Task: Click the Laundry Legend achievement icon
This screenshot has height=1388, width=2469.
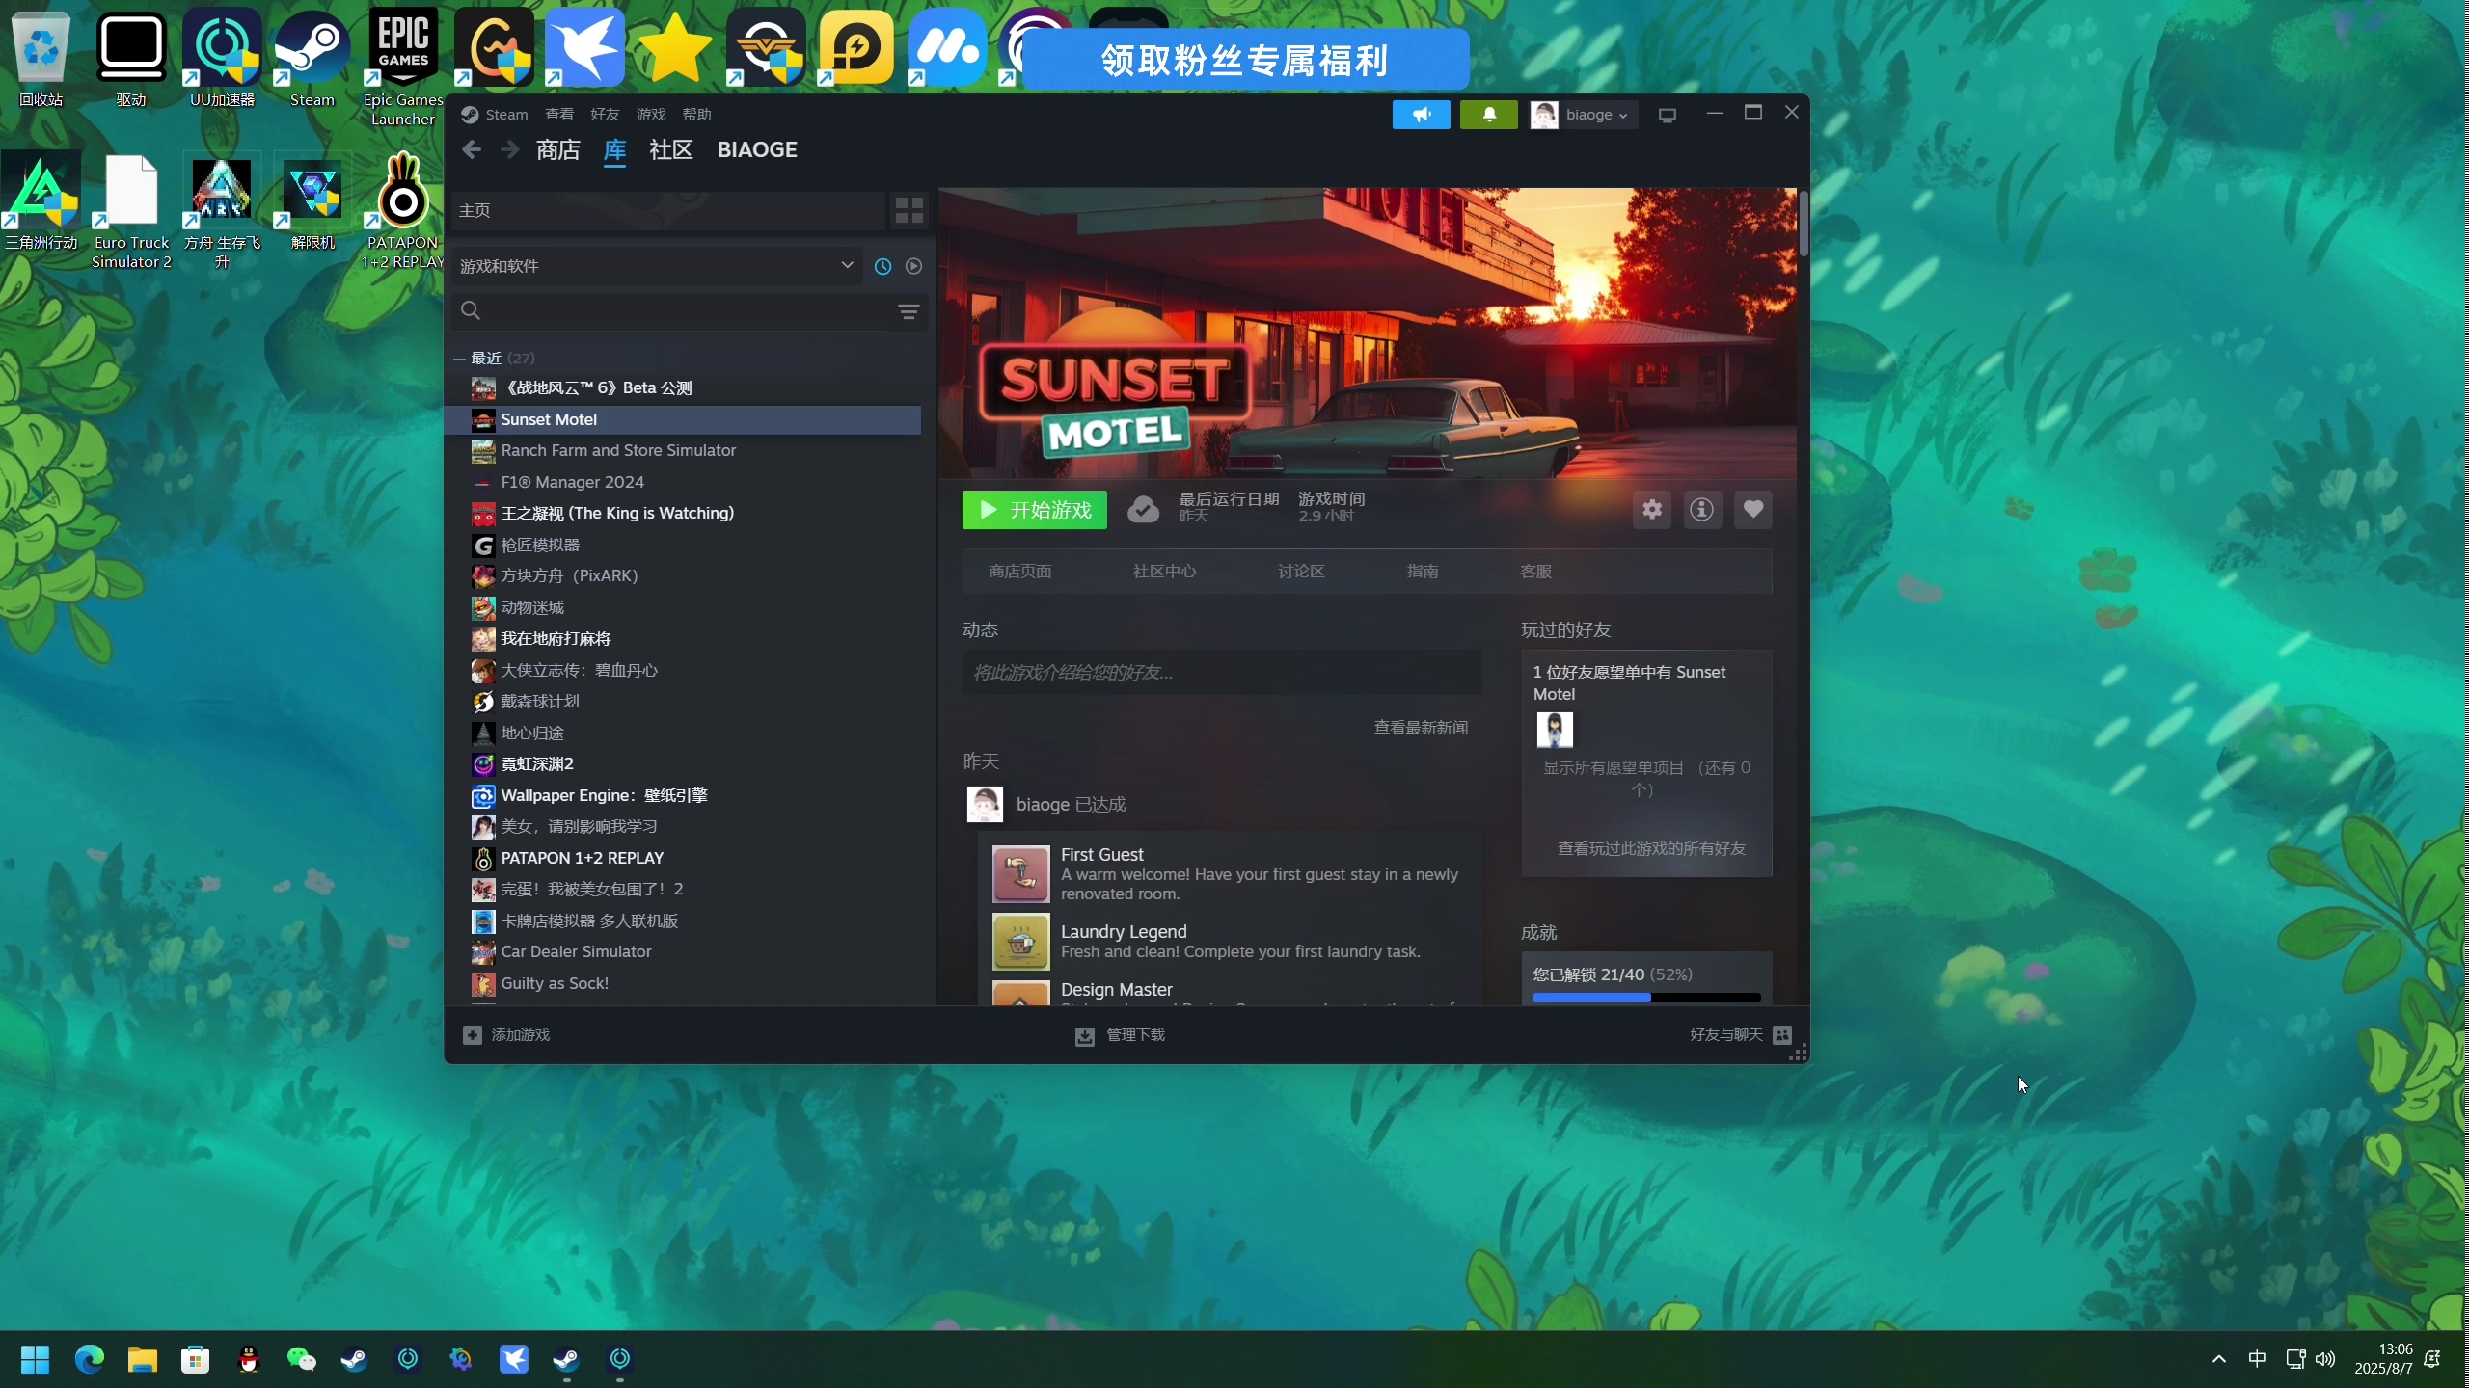Action: coord(1020,942)
